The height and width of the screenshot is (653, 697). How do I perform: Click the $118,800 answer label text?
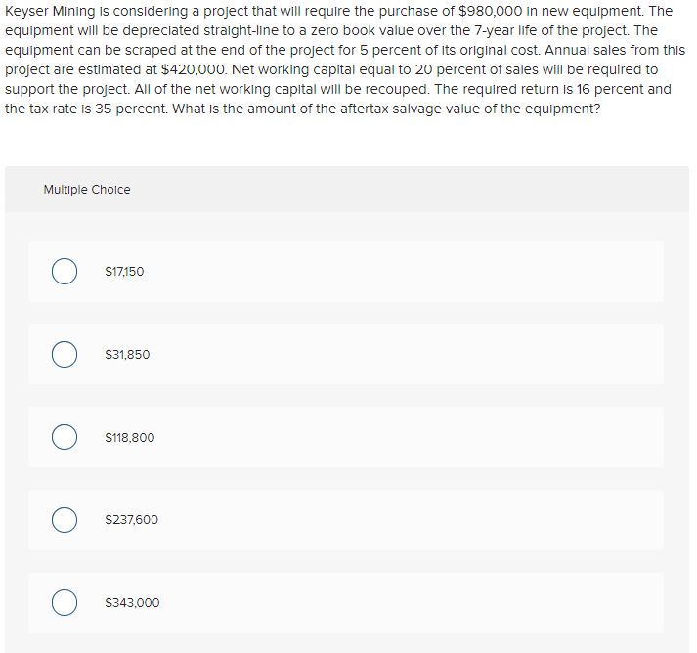coord(129,437)
